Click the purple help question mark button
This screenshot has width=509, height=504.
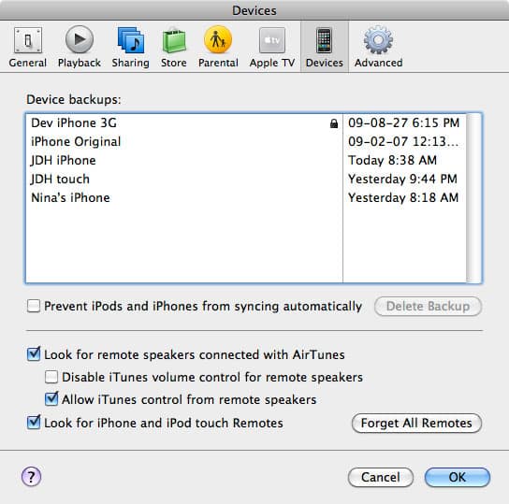click(31, 477)
